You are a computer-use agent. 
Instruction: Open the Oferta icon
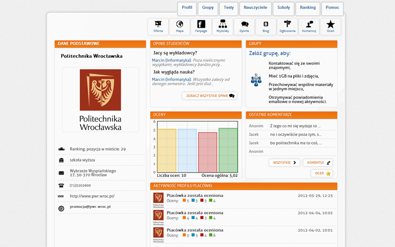[x=158, y=27]
